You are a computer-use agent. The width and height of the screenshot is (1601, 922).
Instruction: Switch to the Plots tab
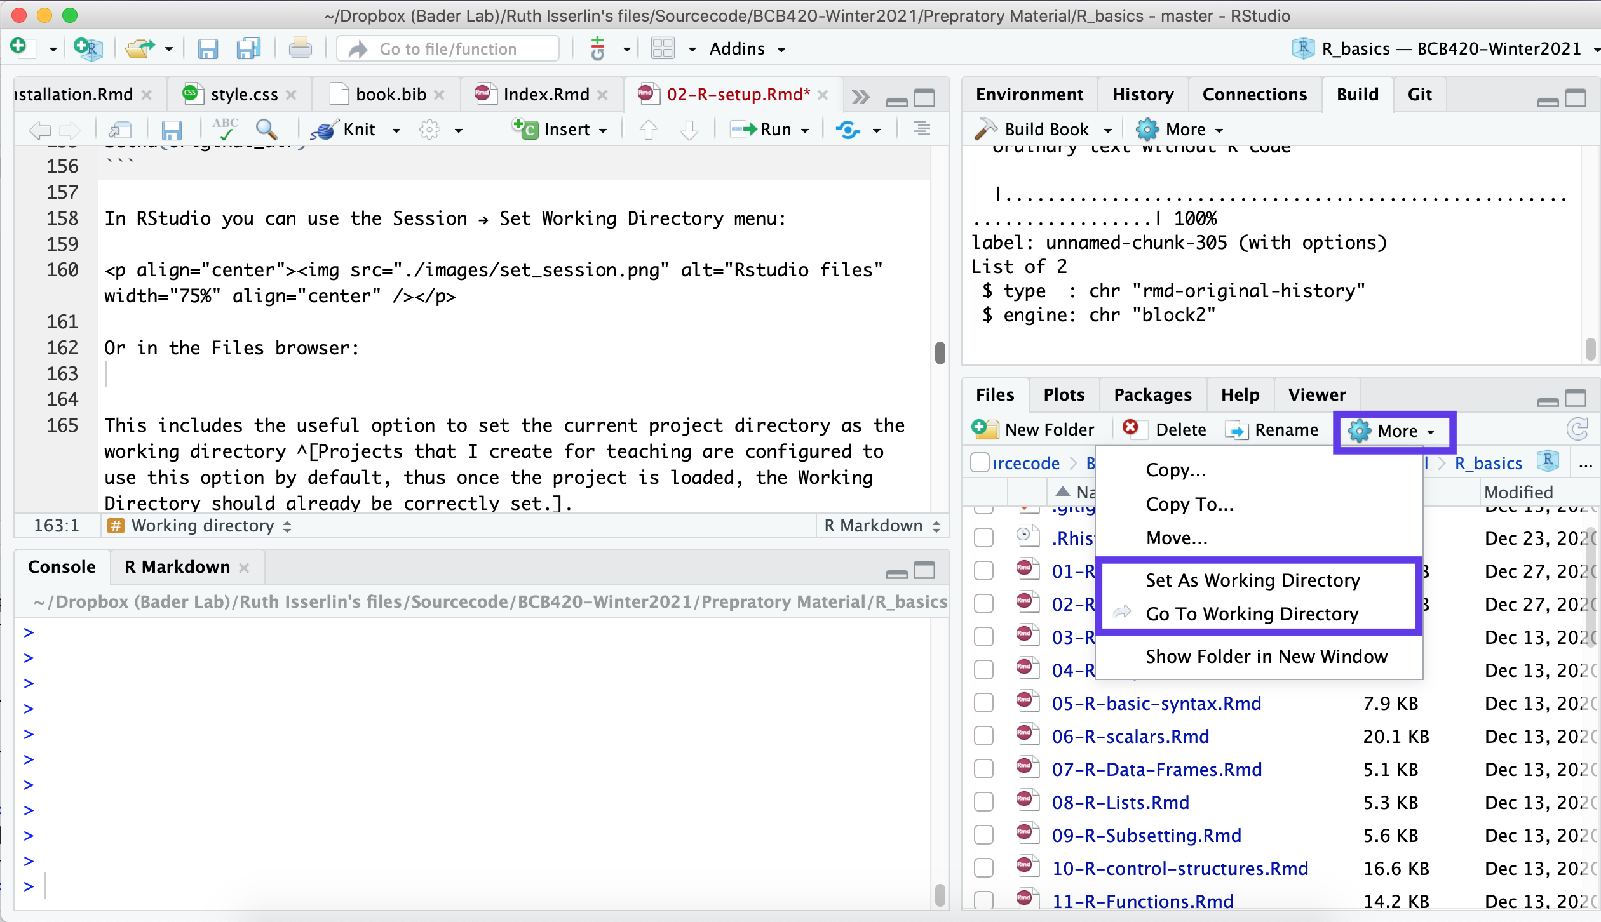point(1064,395)
